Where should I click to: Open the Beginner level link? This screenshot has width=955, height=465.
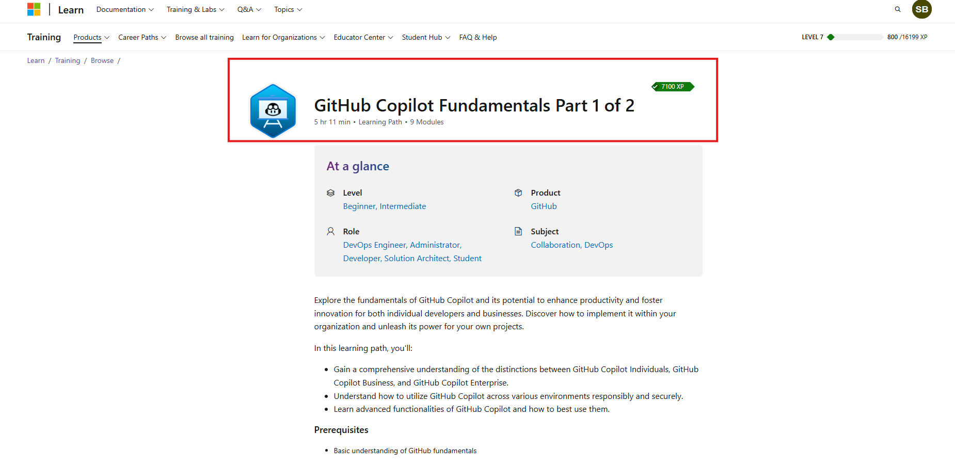359,206
